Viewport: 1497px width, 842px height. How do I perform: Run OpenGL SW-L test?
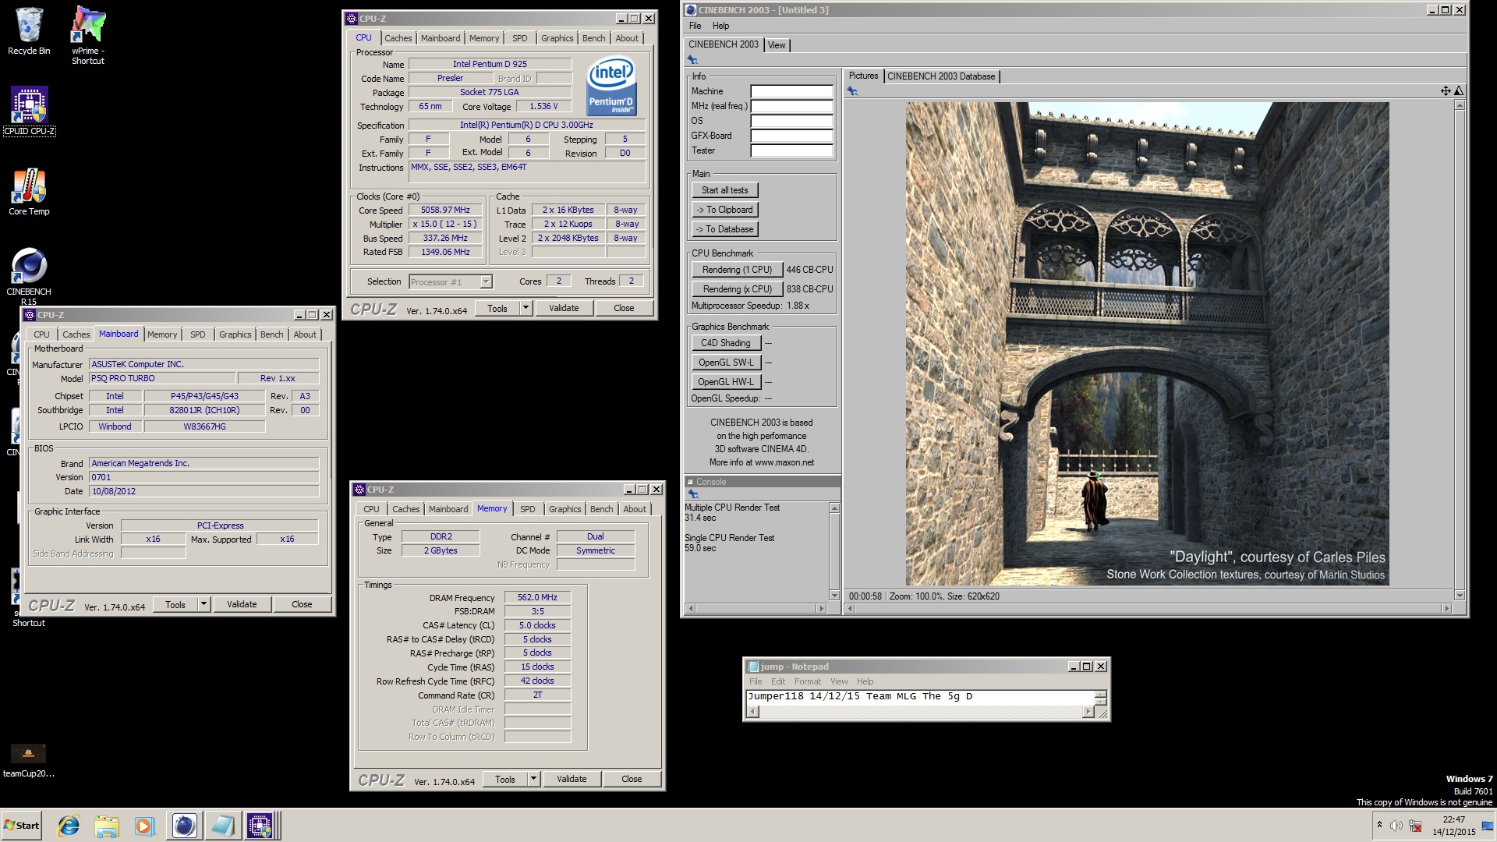725,363
